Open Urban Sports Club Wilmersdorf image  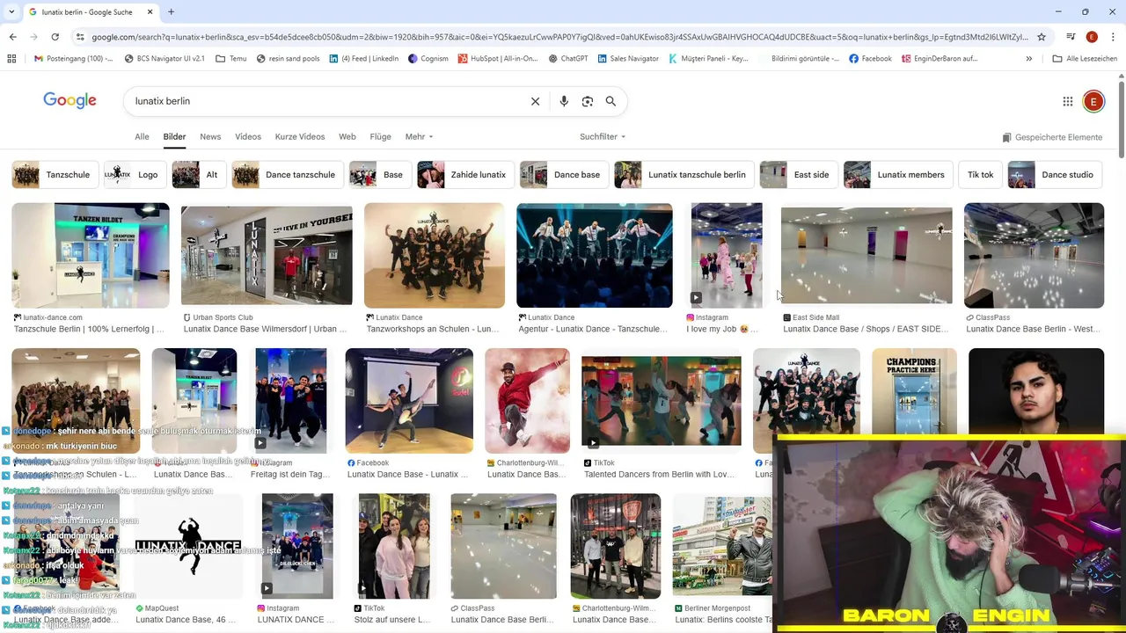pyautogui.click(x=267, y=255)
